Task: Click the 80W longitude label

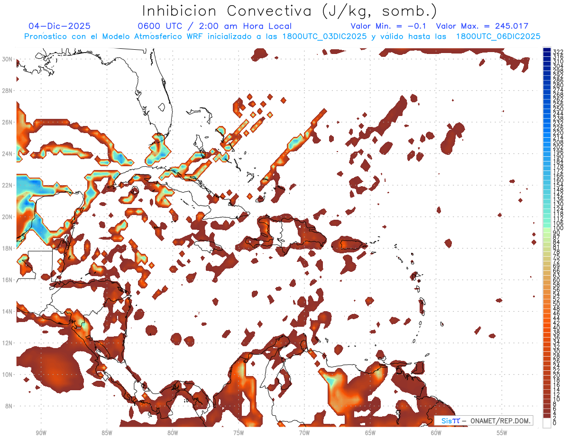Action: pyautogui.click(x=173, y=433)
